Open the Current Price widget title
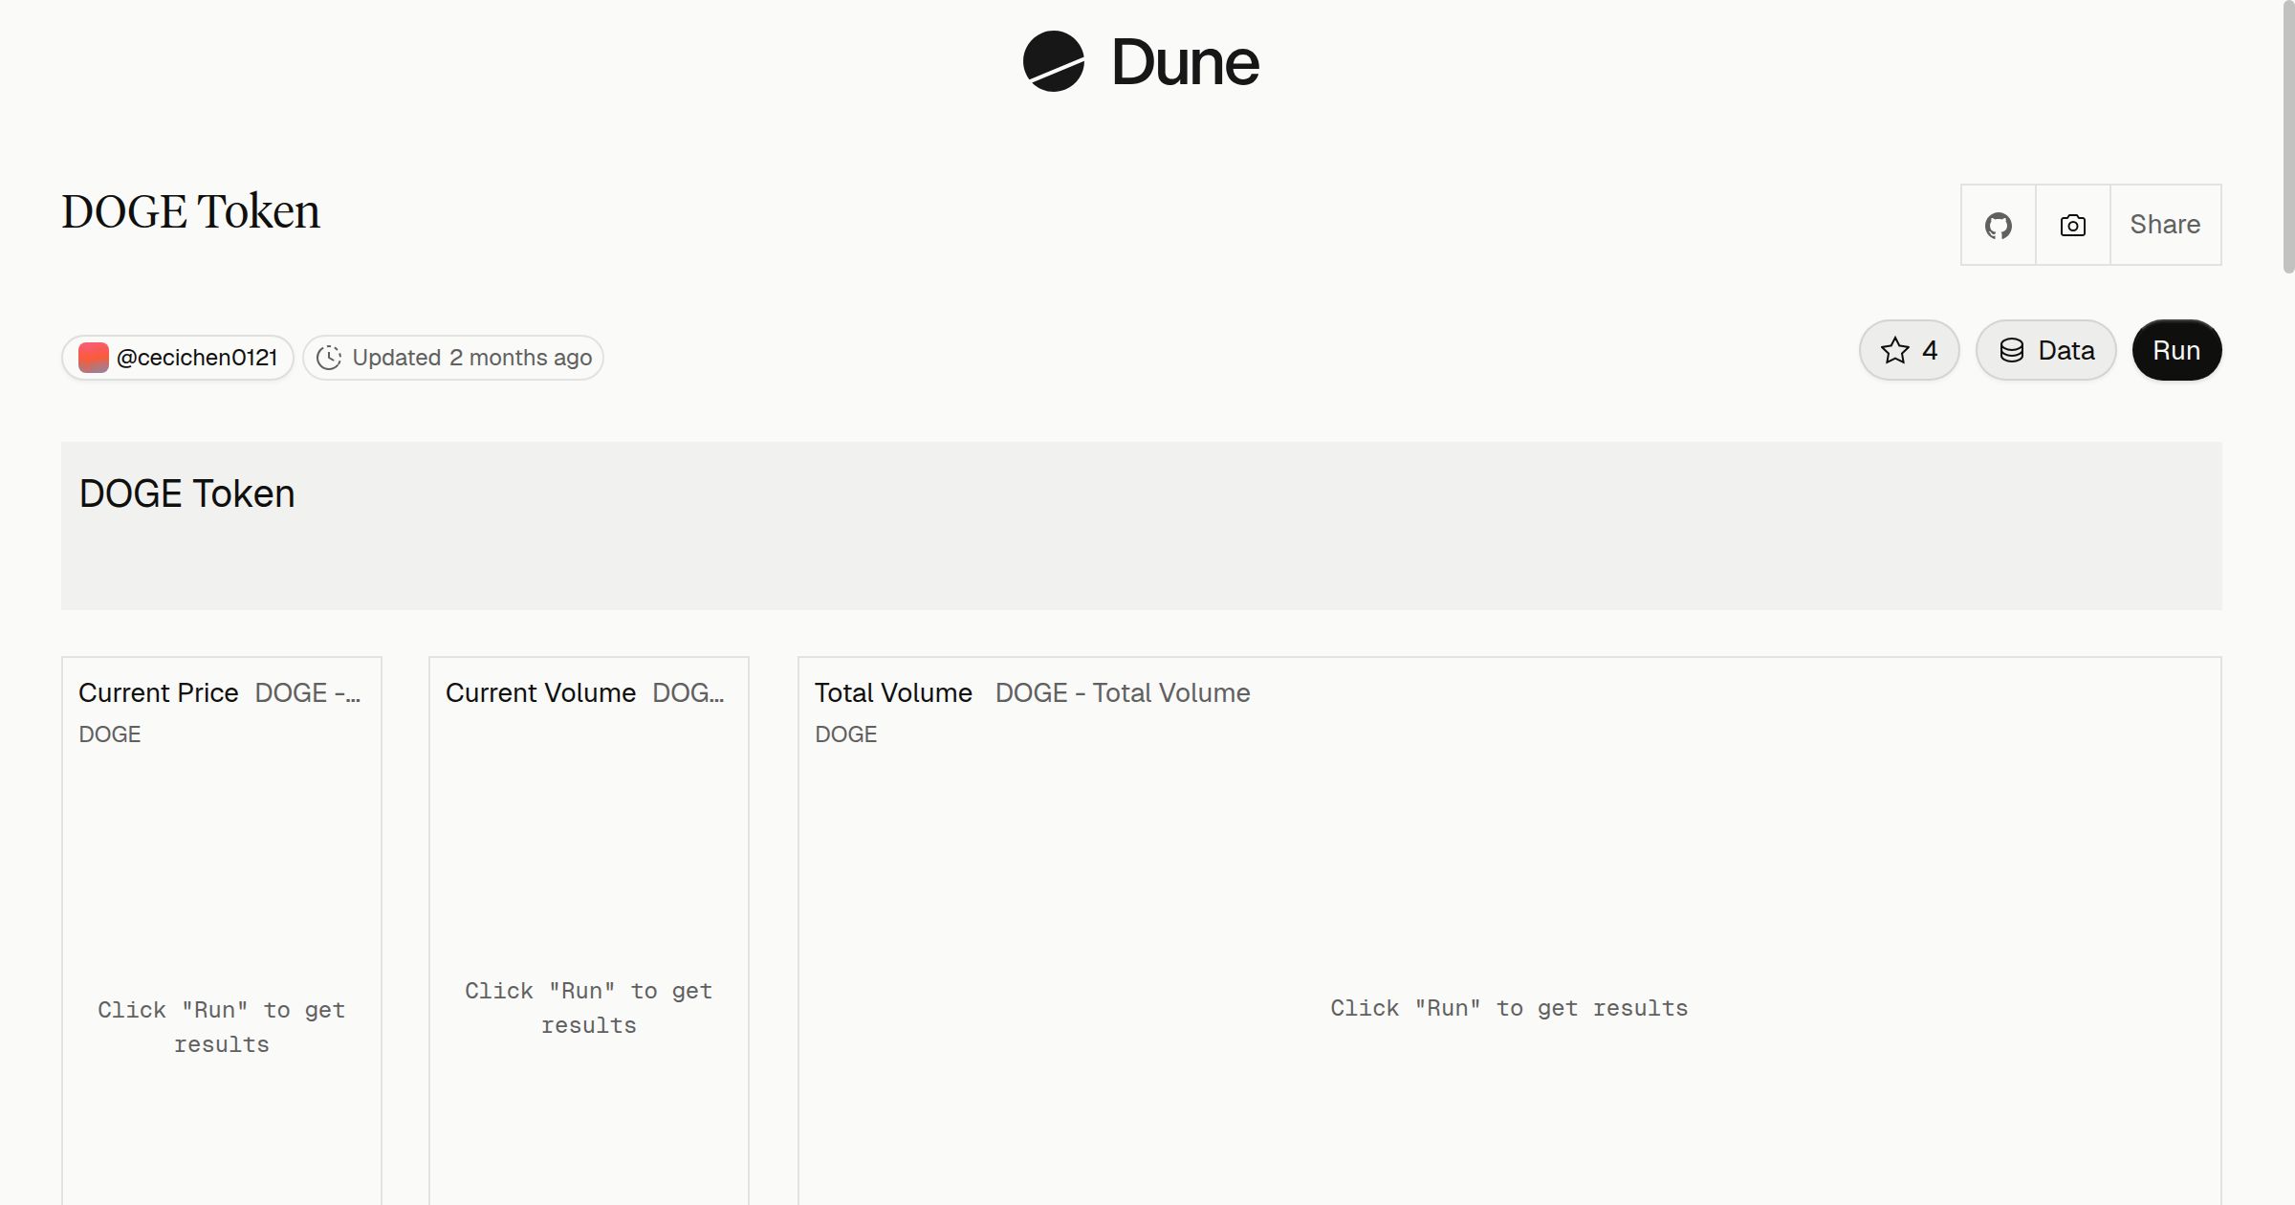 coord(159,692)
